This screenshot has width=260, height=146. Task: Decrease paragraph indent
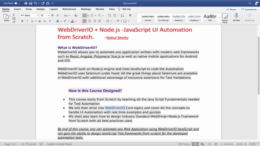tap(109, 15)
